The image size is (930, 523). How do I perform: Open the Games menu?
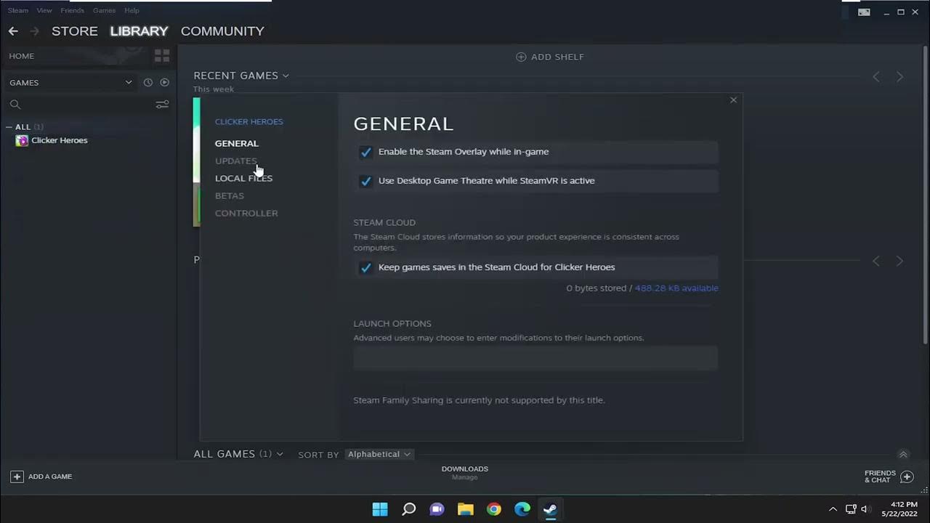pyautogui.click(x=104, y=11)
